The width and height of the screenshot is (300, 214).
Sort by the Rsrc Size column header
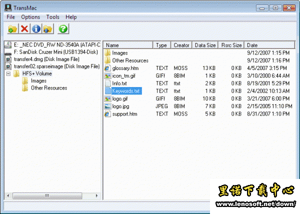click(231, 45)
